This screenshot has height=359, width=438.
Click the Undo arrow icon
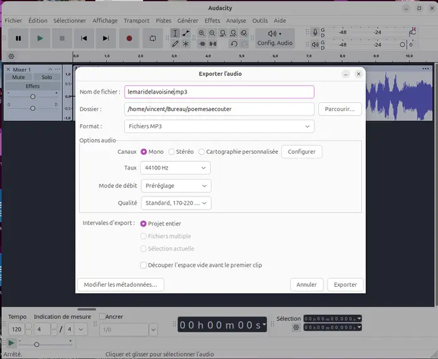pos(234,44)
